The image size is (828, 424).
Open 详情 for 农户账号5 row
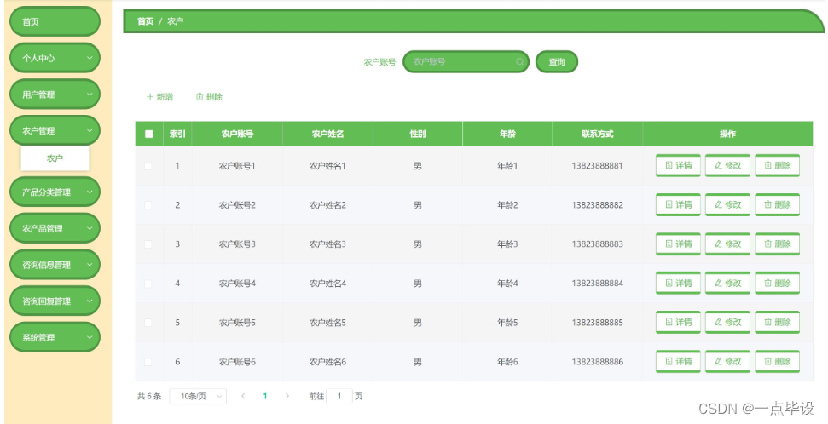click(678, 322)
